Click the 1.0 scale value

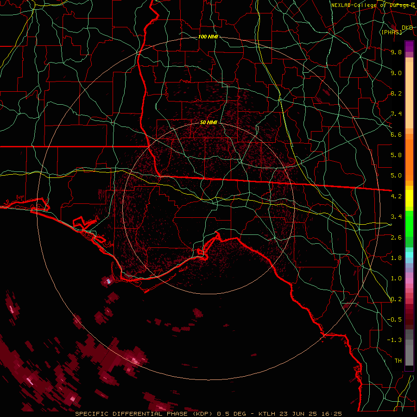(x=396, y=278)
